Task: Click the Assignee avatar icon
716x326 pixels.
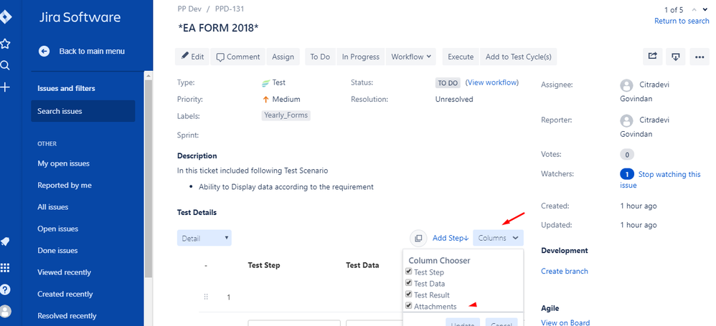Action: pos(626,85)
